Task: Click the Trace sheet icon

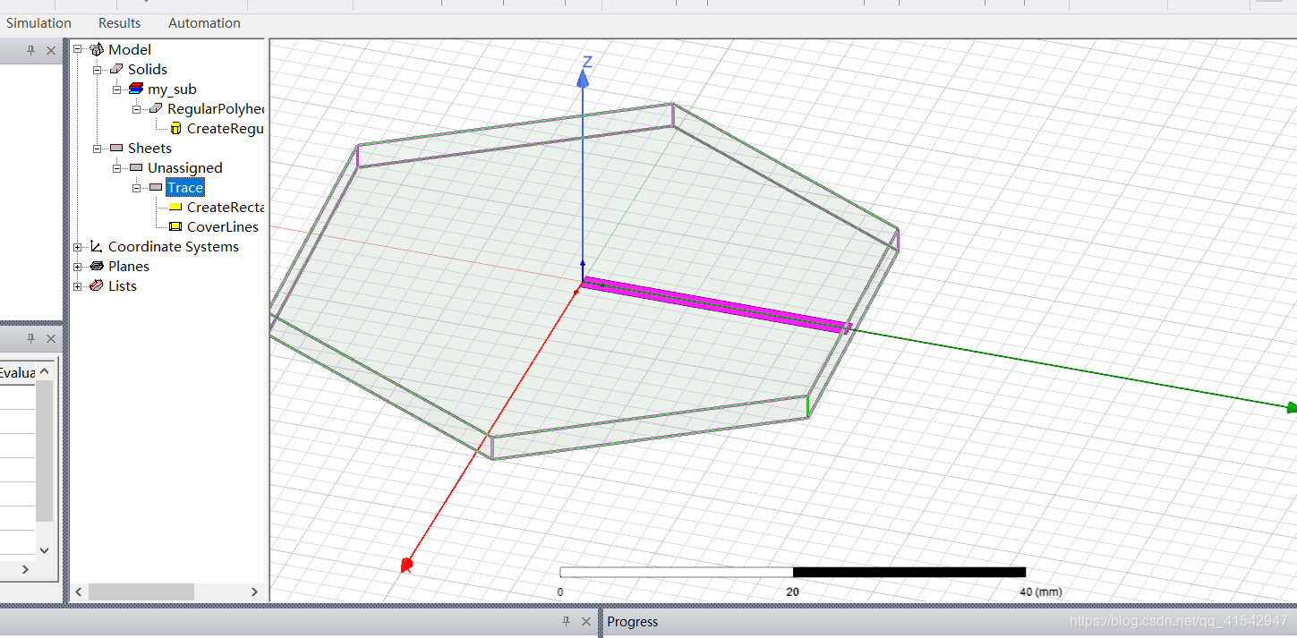Action: tap(156, 187)
